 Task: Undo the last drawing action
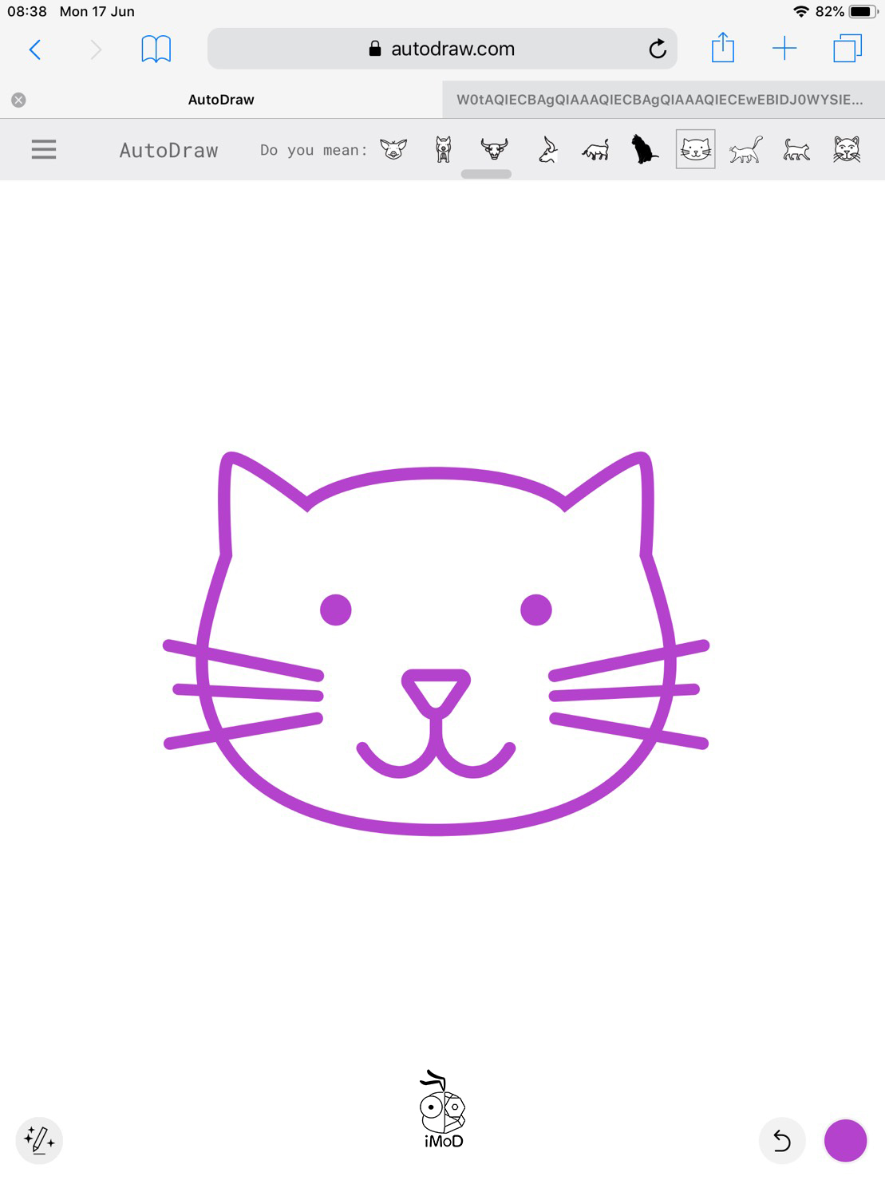coord(782,1141)
